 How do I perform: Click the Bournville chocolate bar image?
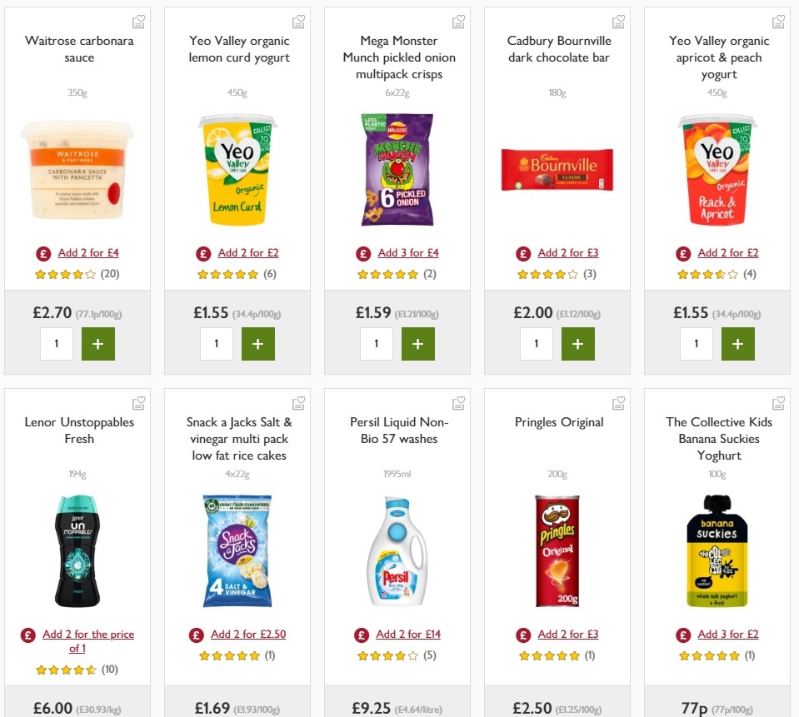click(557, 169)
